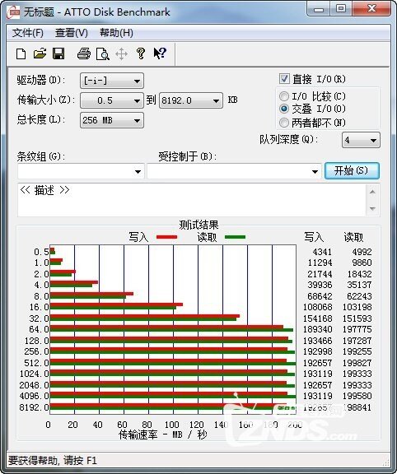The height and width of the screenshot is (474, 397).
Task: Click the 16.0 row label in chart
Action: 39,307
